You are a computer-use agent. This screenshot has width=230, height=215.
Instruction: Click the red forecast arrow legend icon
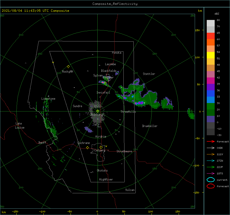click(211, 141)
